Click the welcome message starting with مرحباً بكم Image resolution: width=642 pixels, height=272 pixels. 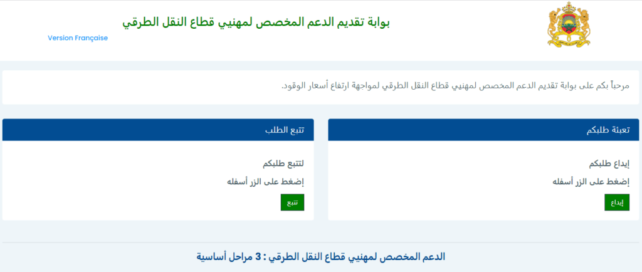(450, 85)
